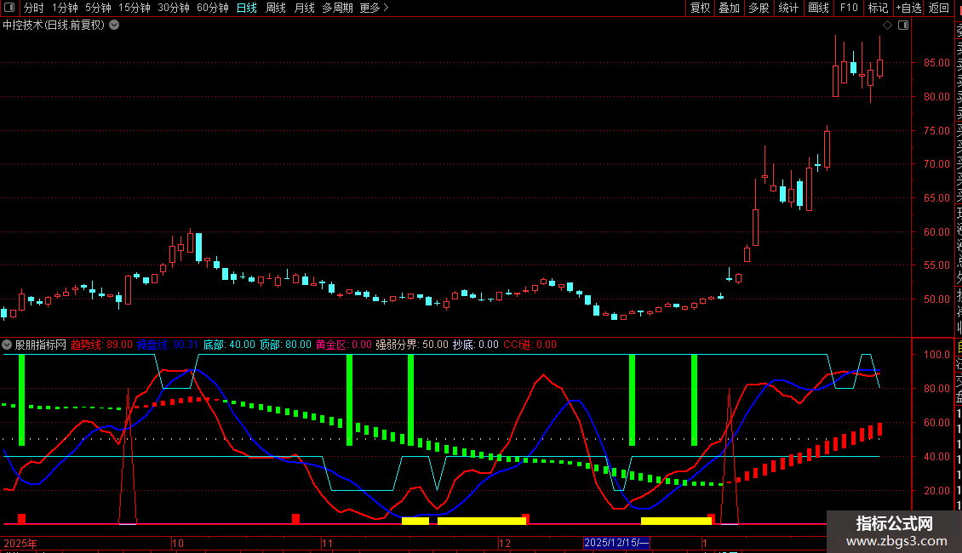The height and width of the screenshot is (553, 962).
Task: Click month 12 label on time axis
Action: pyautogui.click(x=504, y=543)
